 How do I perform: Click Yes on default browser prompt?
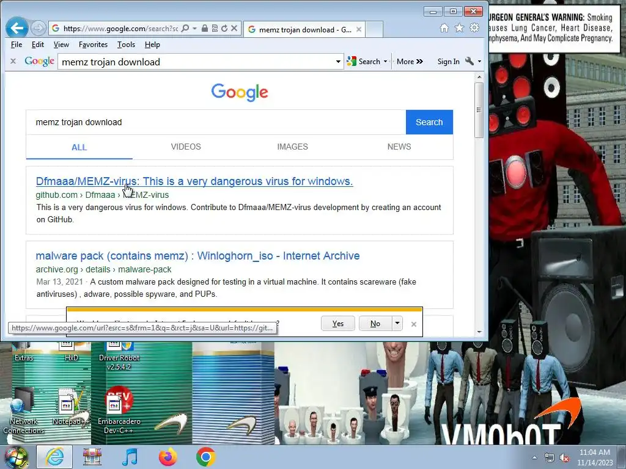pos(337,324)
